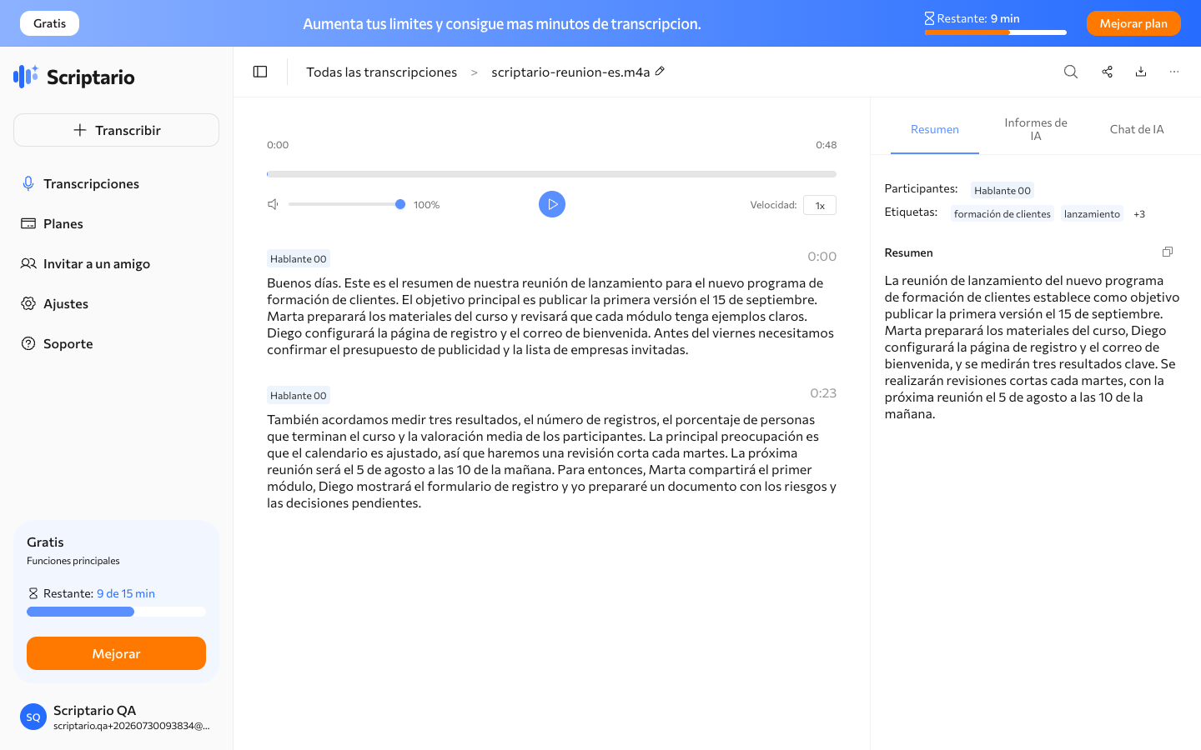The width and height of the screenshot is (1201, 750).
Task: Click the transcript paragraph starting También acordamos
Action: pos(551,461)
